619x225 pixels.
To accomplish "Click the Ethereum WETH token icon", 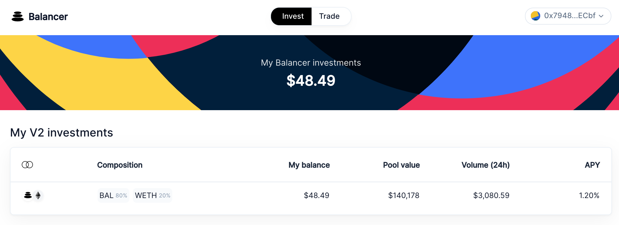I will (x=38, y=195).
